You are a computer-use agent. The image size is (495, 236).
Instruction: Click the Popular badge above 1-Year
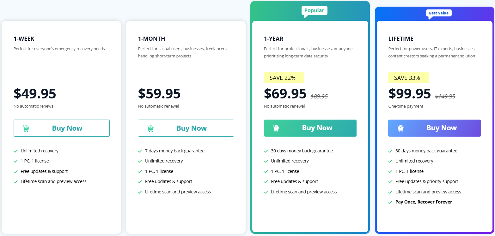[314, 11]
